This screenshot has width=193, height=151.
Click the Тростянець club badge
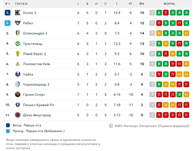18,44
